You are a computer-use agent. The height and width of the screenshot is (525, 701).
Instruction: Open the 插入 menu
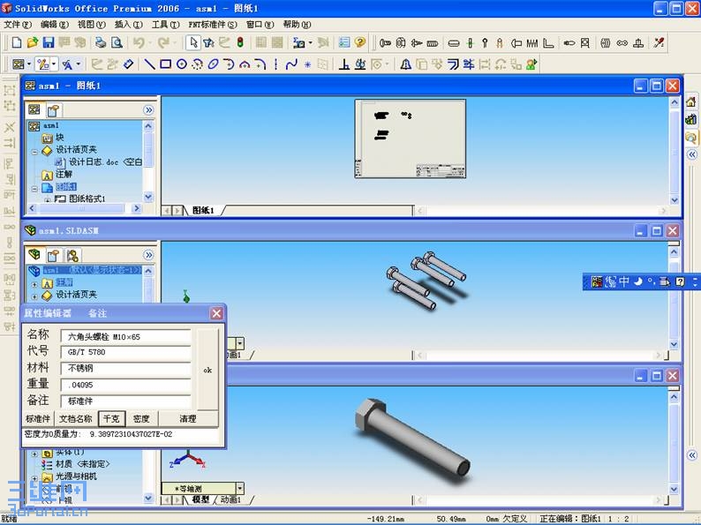pos(128,24)
